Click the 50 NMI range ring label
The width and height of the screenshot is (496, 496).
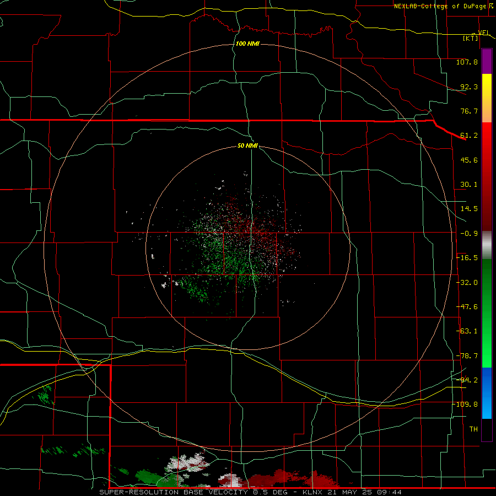247,146
